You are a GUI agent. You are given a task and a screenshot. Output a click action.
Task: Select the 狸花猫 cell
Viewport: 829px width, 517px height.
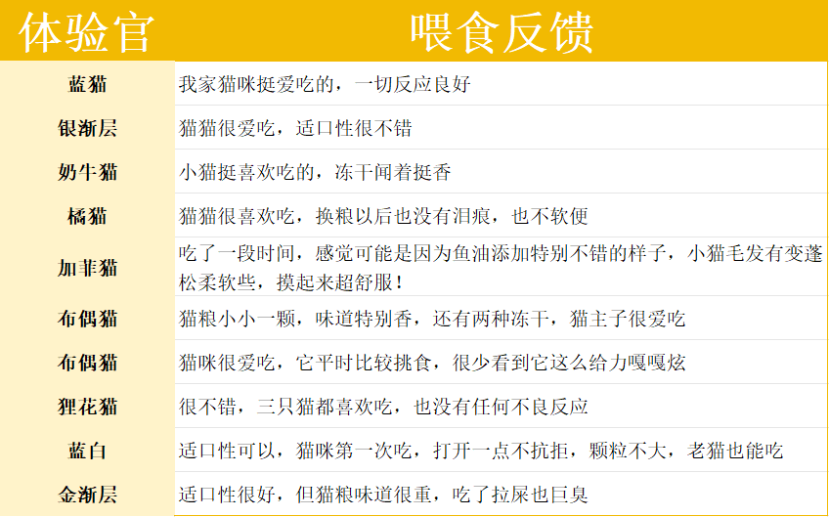pyautogui.click(x=87, y=407)
